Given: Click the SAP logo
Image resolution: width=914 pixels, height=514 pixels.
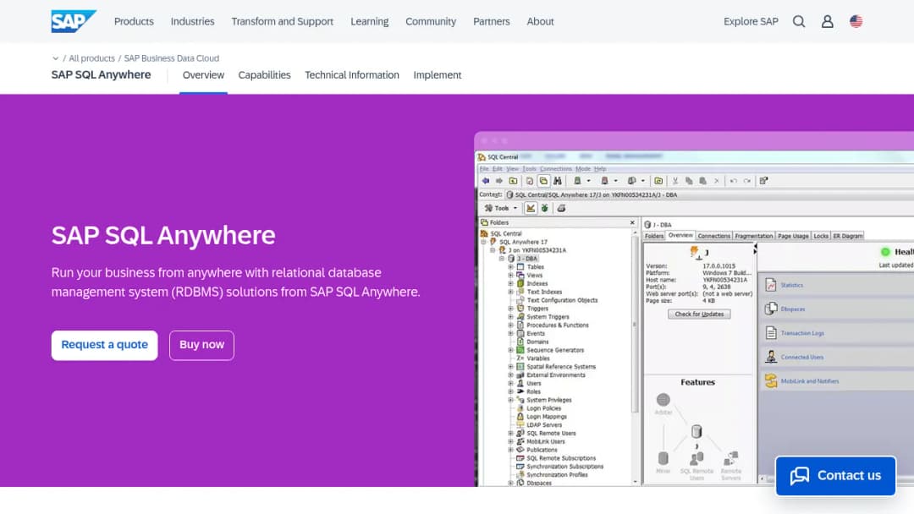Looking at the screenshot, I should click(x=74, y=21).
